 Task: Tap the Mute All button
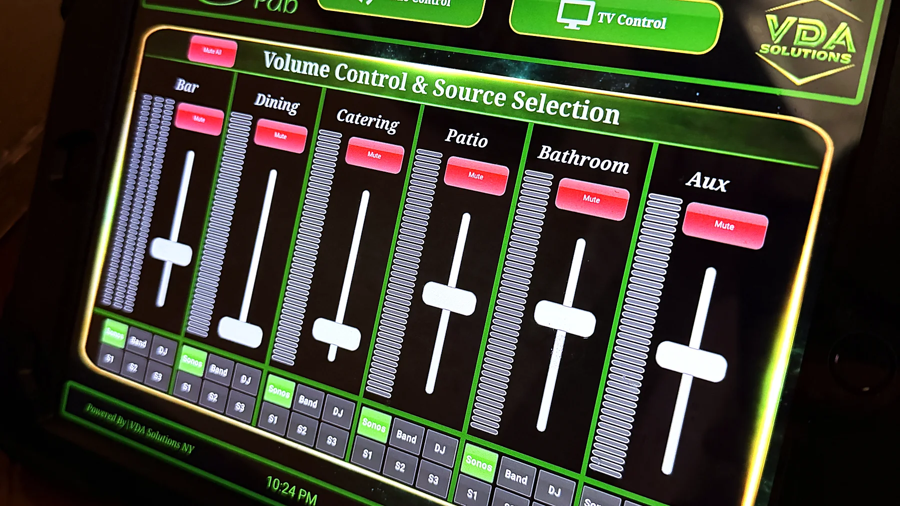(212, 51)
